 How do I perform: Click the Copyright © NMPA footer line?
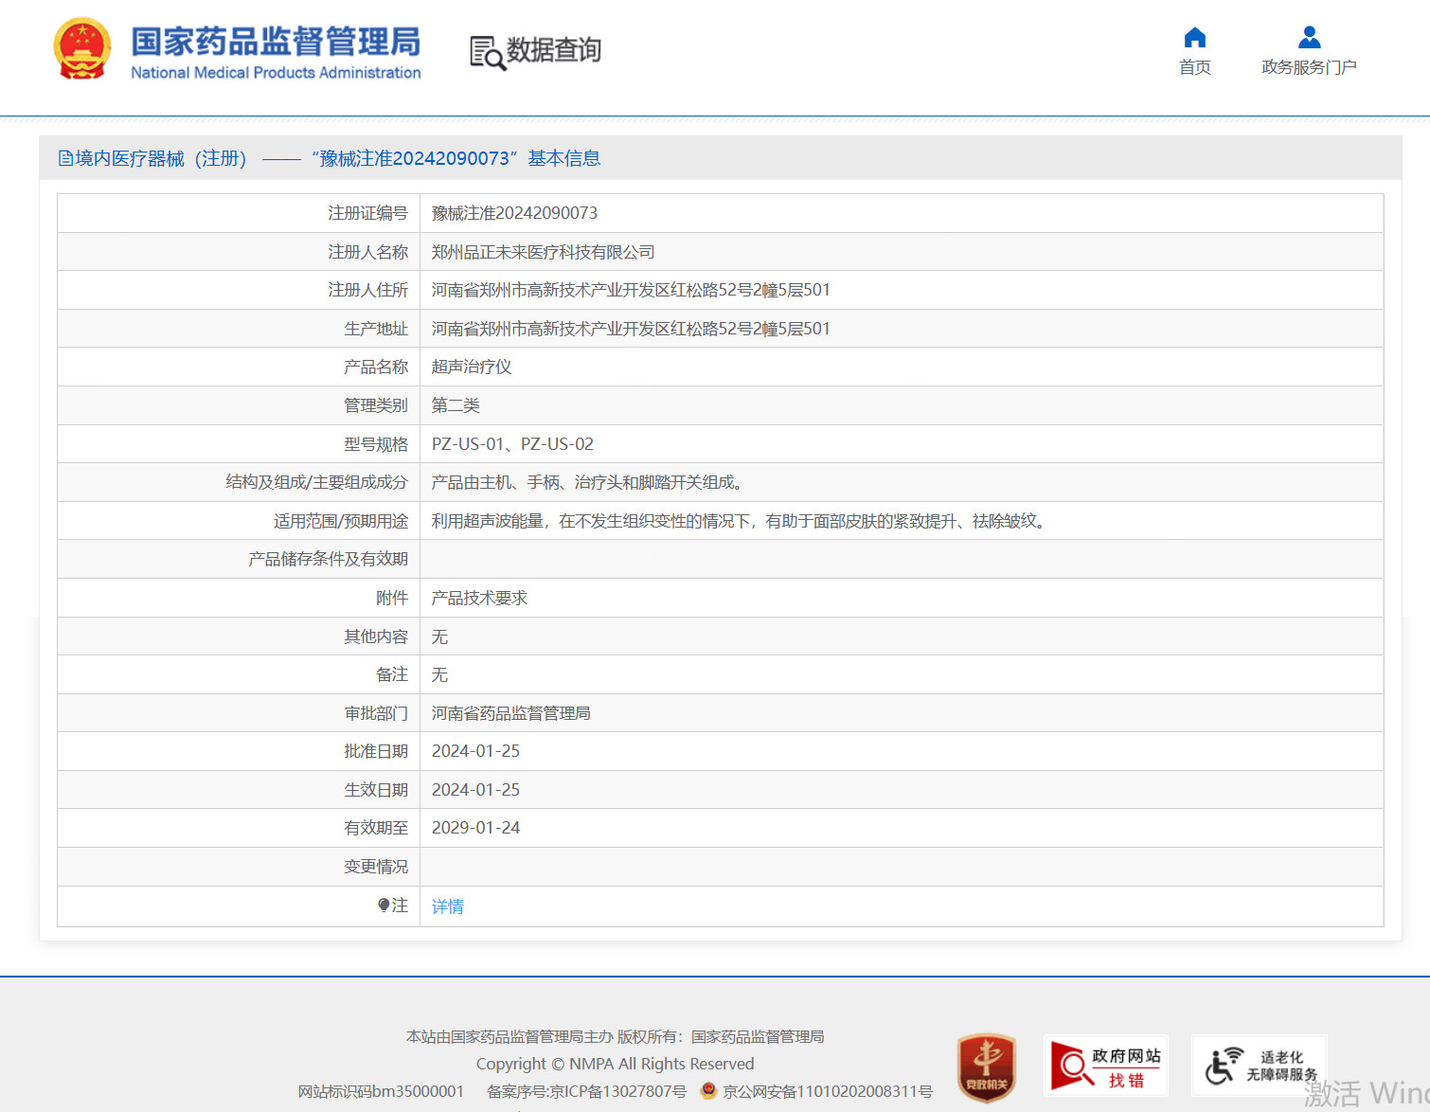pos(615,1064)
